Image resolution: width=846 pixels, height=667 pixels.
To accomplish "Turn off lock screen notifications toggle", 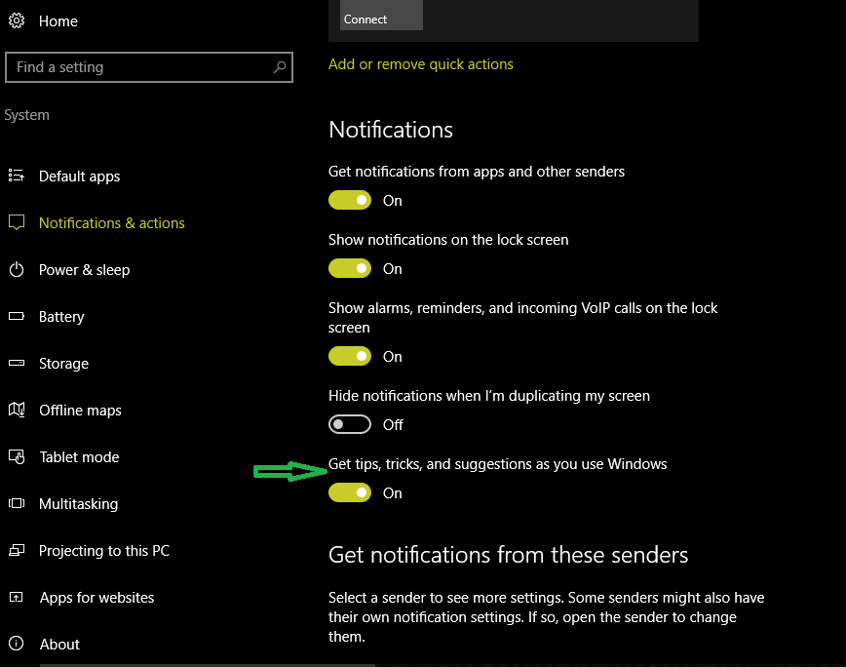I will 350,268.
